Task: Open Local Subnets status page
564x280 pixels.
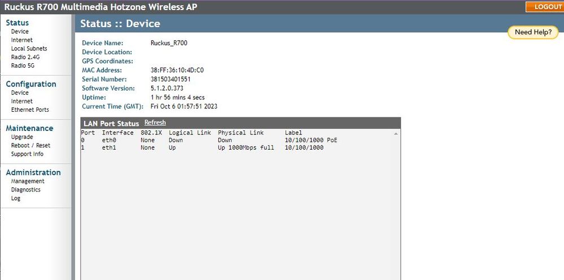Action: (x=29, y=49)
